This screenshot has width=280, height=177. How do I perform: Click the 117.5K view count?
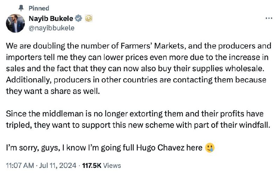(x=92, y=165)
